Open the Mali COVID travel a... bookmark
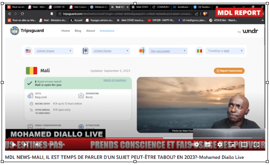Image resolution: width=270 pixels, height=165 pixels. click(x=130, y=20)
